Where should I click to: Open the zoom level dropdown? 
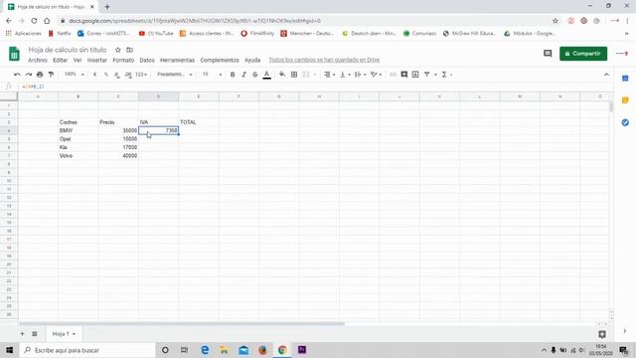[x=75, y=75]
